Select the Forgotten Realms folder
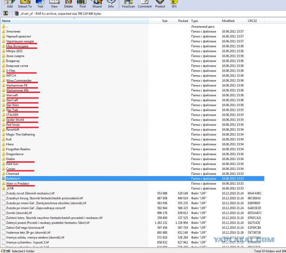This screenshot has height=253, width=286. (x=133, y=149)
